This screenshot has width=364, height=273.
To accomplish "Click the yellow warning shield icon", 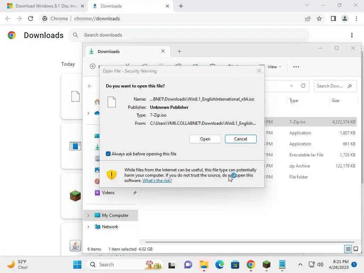I will pyautogui.click(x=111, y=175).
